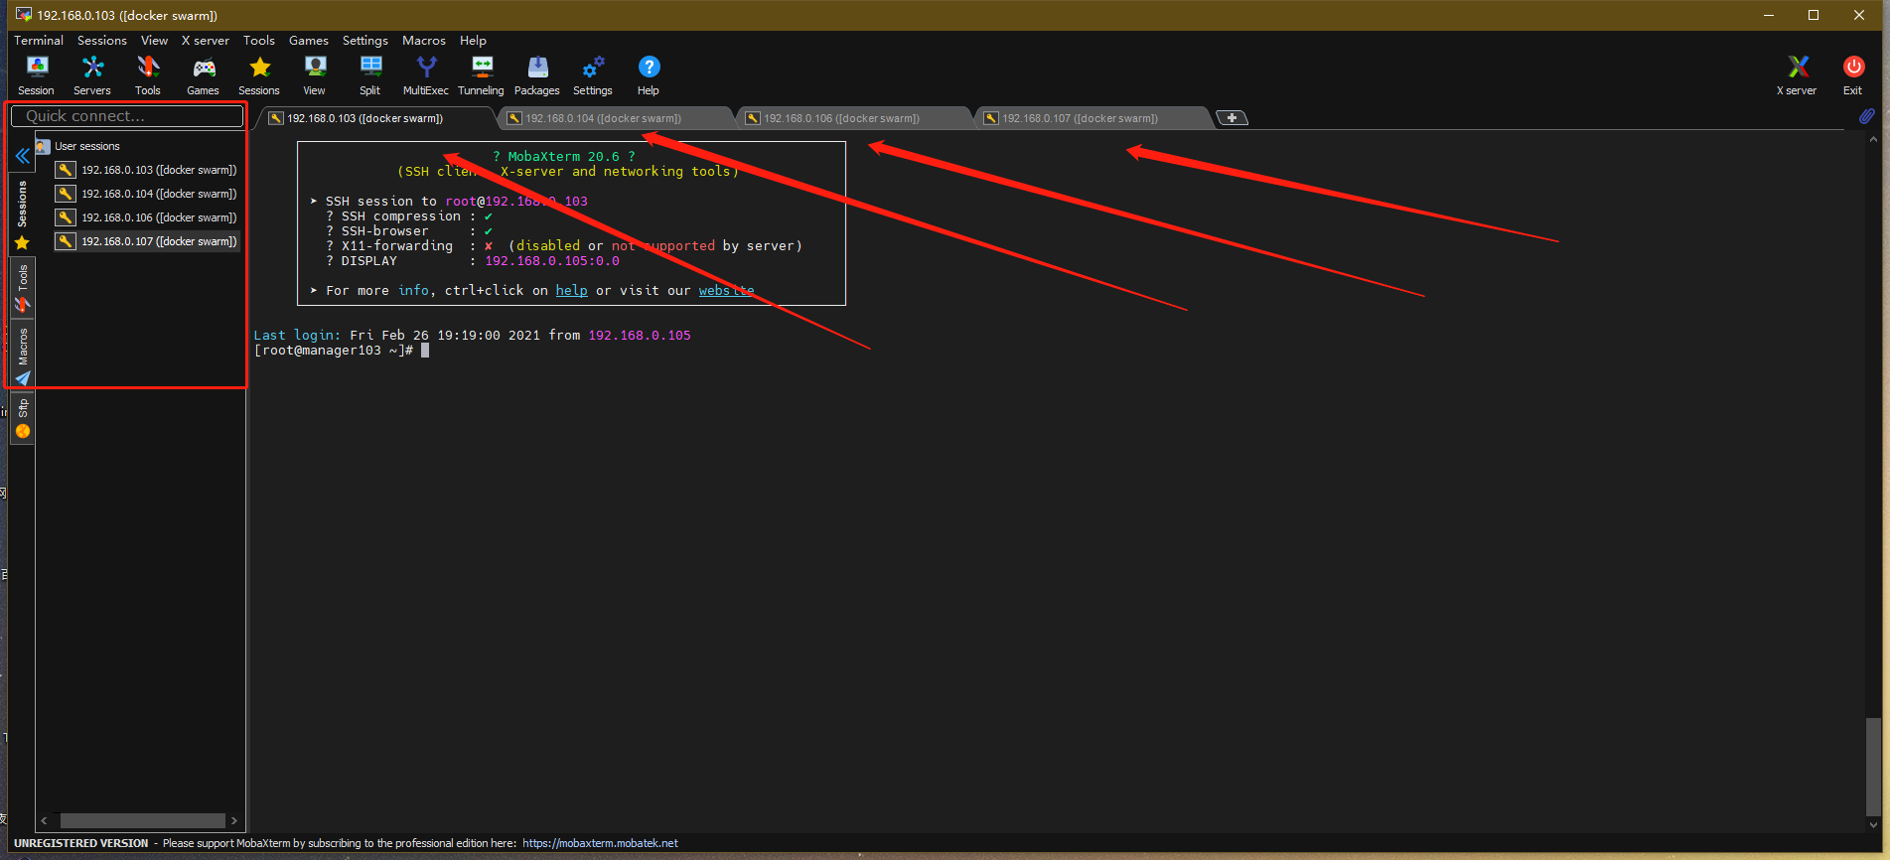The width and height of the screenshot is (1890, 860).
Task: Show the Sftp side panel tab
Action: coord(22,418)
